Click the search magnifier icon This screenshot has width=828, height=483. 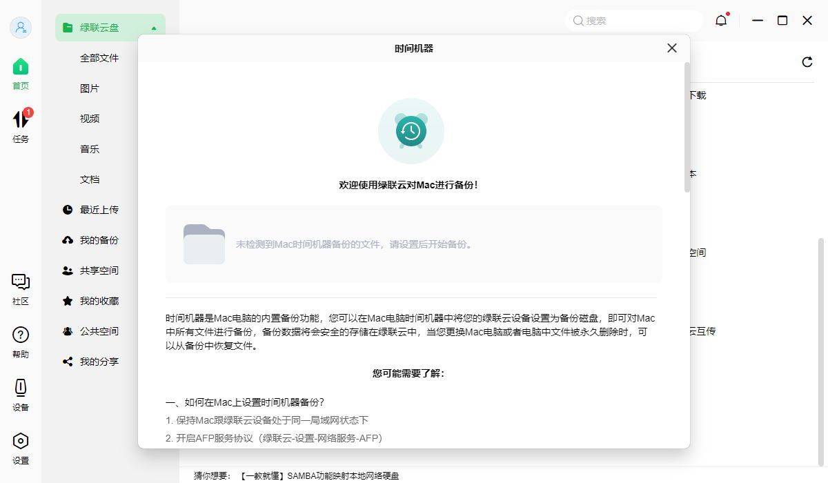[x=578, y=21]
